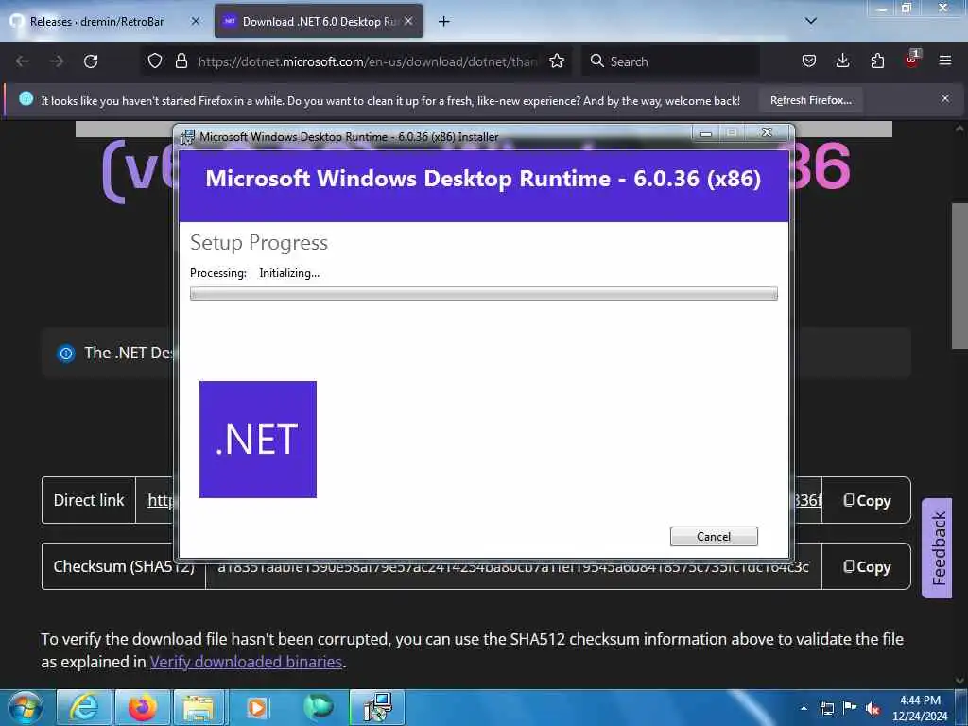Open the Feedback side tab
The image size is (968, 726).
click(x=938, y=548)
